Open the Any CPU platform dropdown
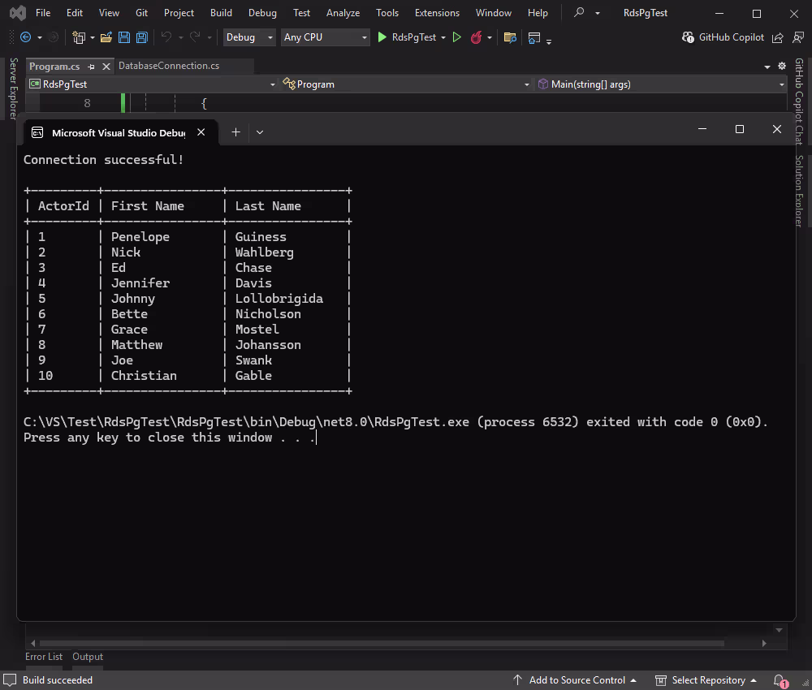 (x=325, y=37)
